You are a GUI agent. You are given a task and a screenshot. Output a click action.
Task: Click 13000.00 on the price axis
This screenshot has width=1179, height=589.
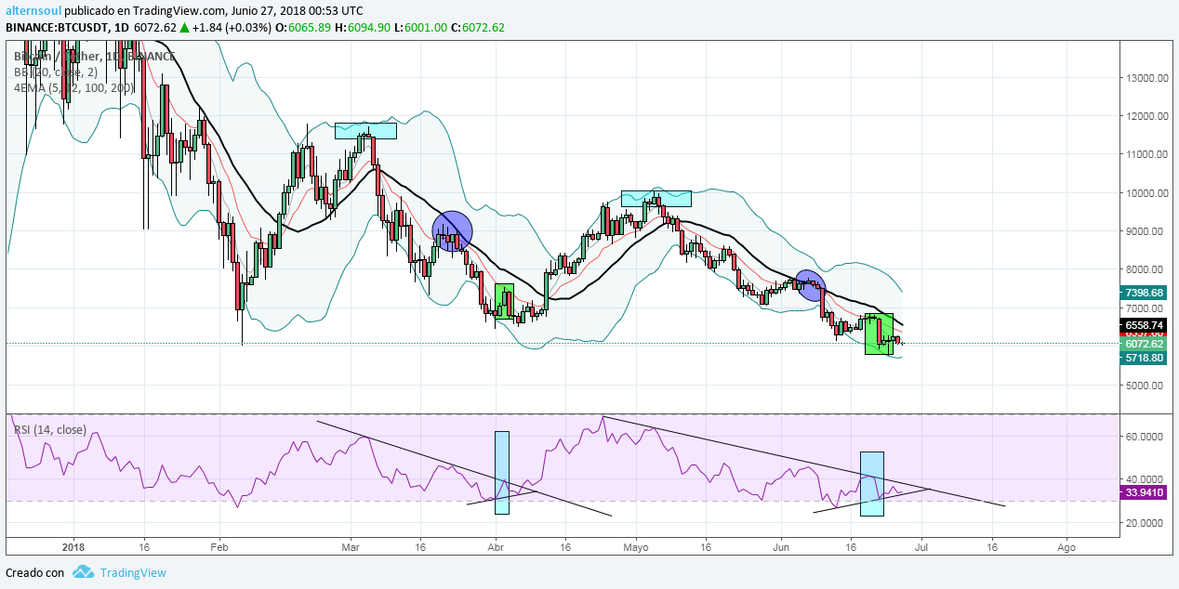(1146, 78)
